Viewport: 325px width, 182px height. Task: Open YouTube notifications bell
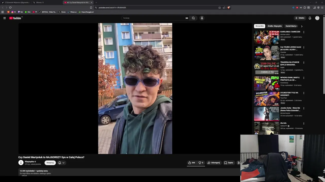(x=310, y=18)
